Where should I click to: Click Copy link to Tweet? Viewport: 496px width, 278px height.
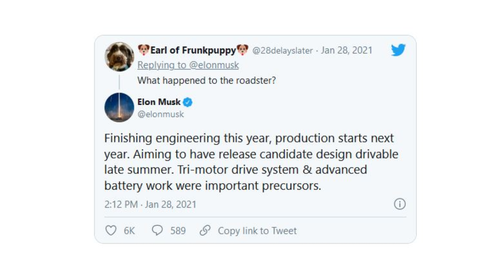click(x=257, y=231)
